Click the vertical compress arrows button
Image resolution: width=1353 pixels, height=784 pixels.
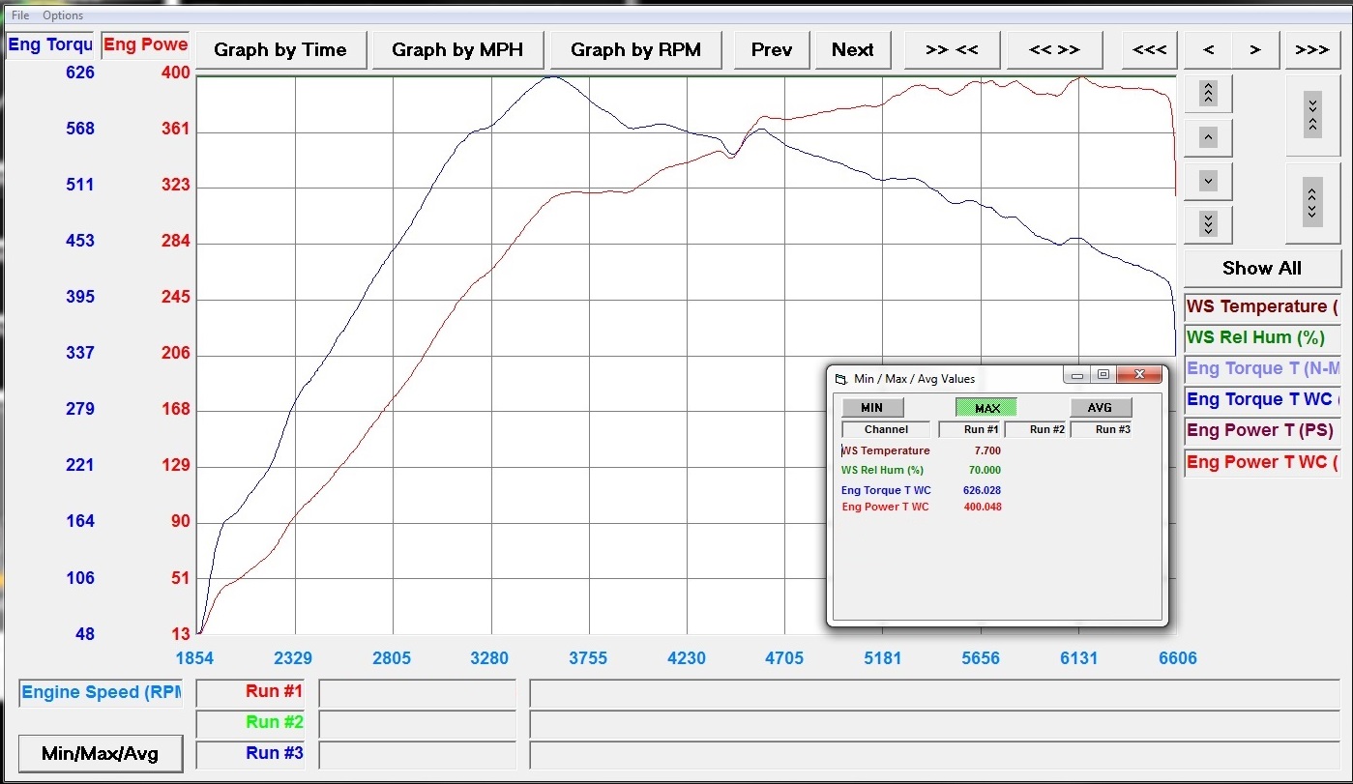pyautogui.click(x=1312, y=115)
